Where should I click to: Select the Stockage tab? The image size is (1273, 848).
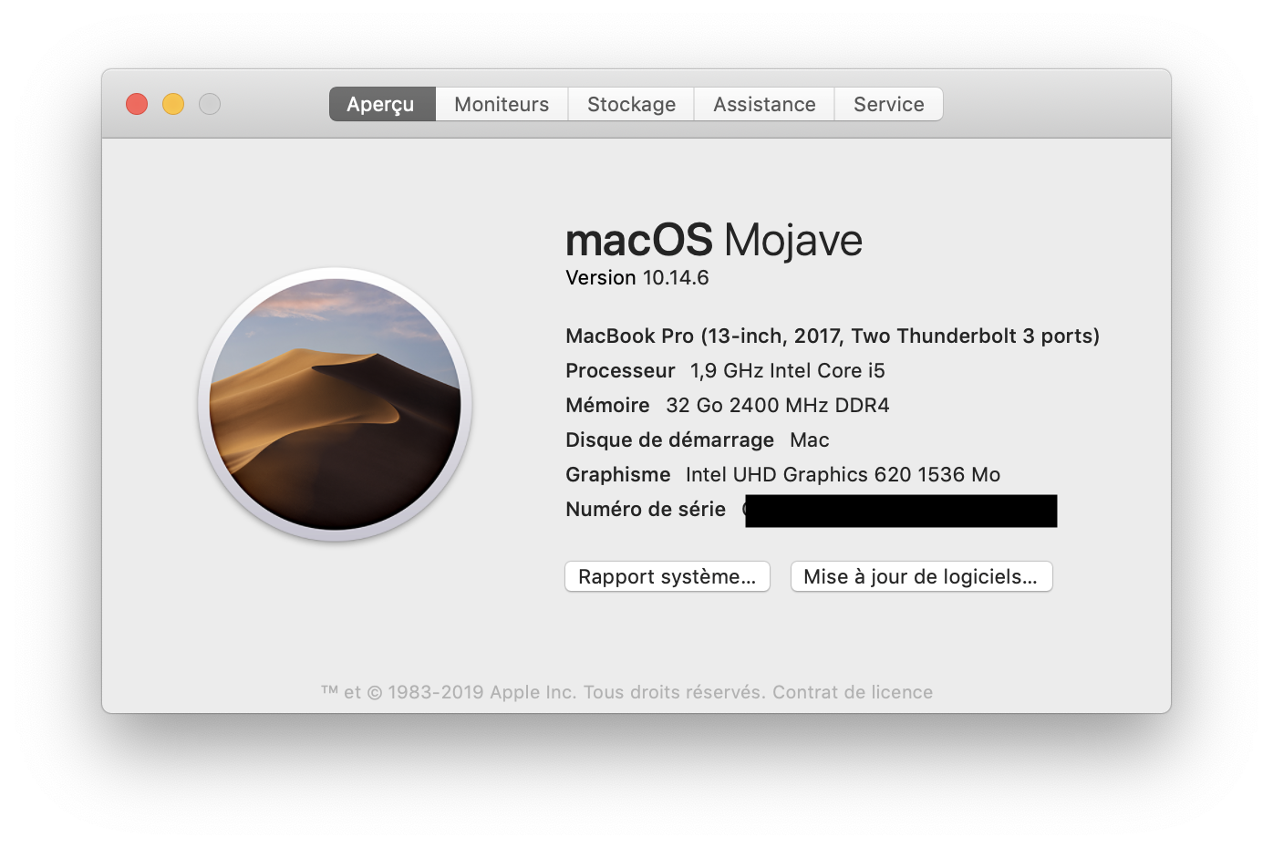[x=631, y=104]
